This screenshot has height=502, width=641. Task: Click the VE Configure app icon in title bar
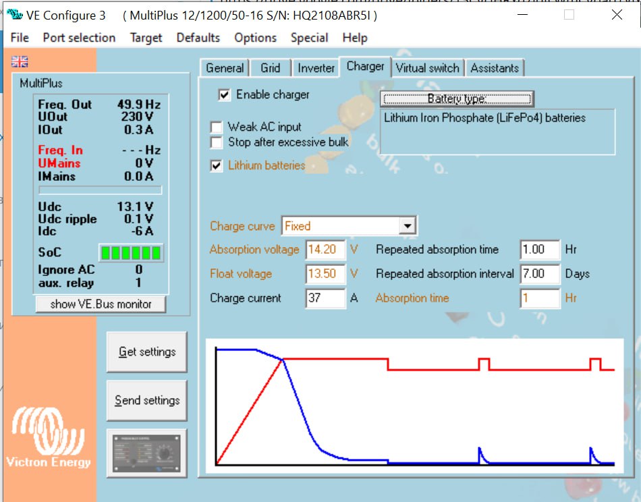[15, 14]
